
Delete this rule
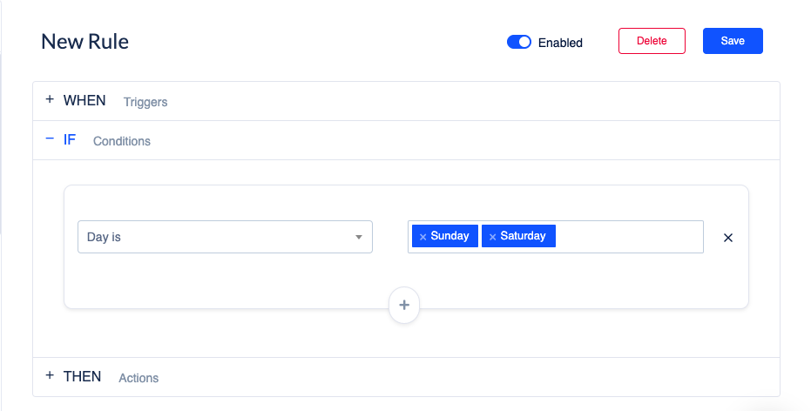pyautogui.click(x=652, y=41)
